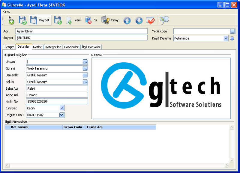The image size is (240, 173).
Task: Browse Uzmanlık options with ellipsis button
Action: [85, 75]
